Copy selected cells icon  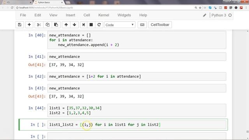click(47, 25)
